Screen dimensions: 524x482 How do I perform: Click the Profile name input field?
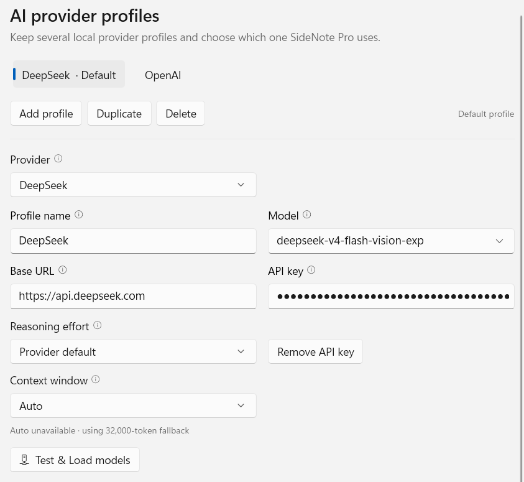(134, 241)
